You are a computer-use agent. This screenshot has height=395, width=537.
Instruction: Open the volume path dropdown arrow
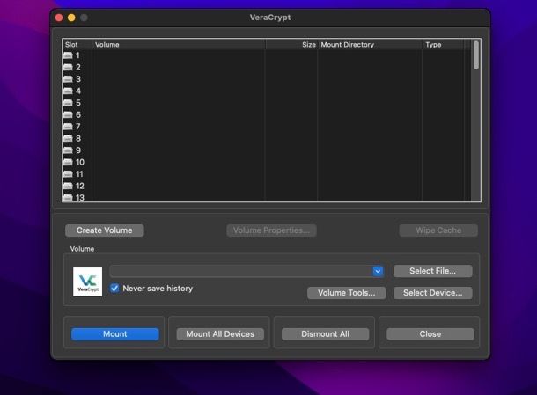[378, 271]
